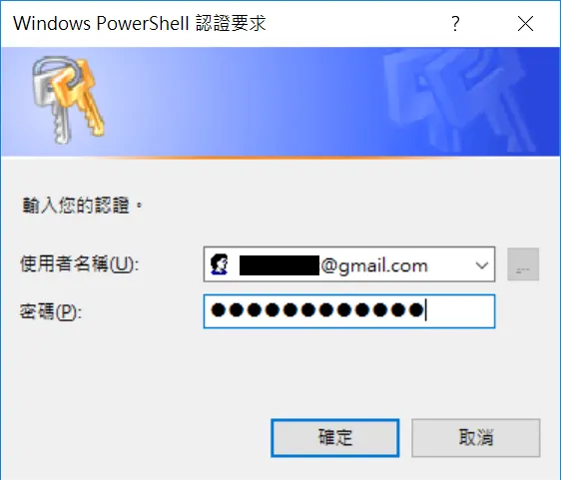Click the @gmail.com text in username box

(374, 265)
